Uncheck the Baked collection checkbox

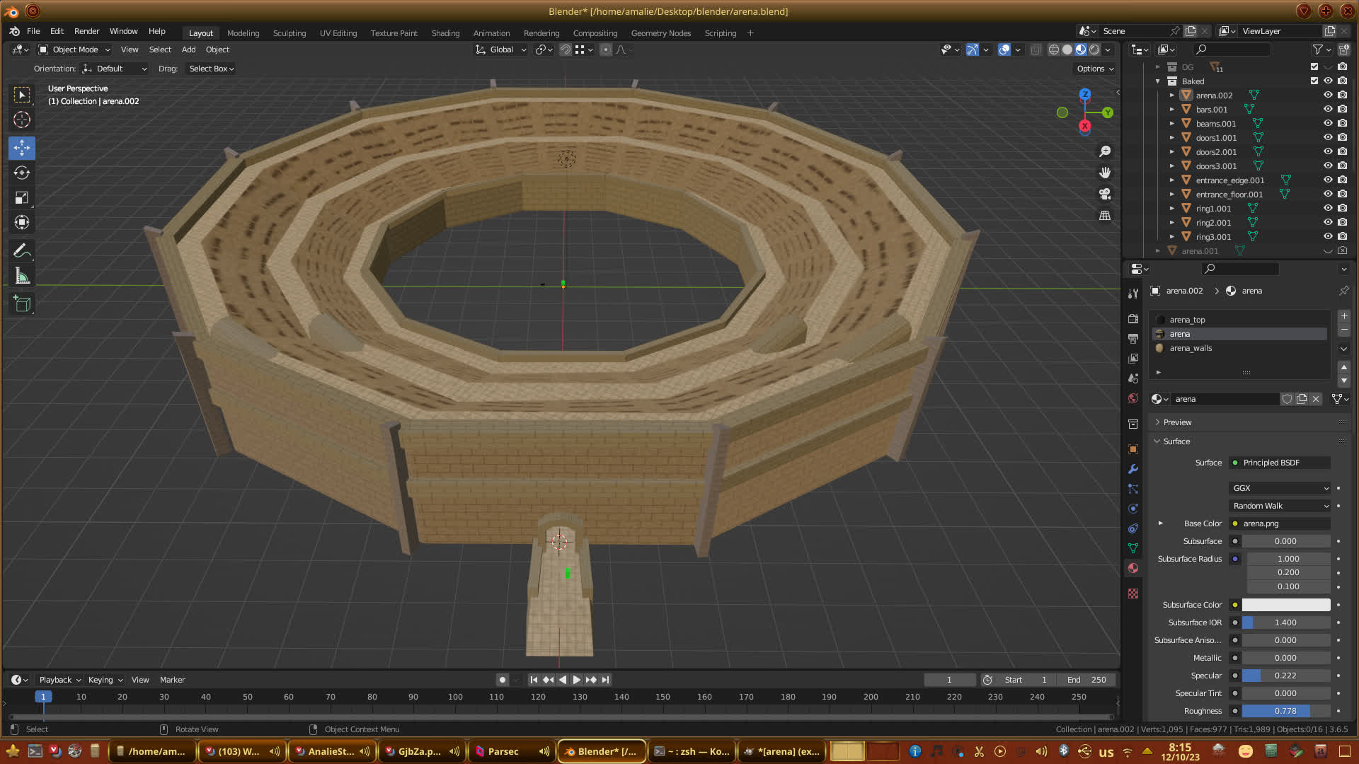pos(1314,81)
